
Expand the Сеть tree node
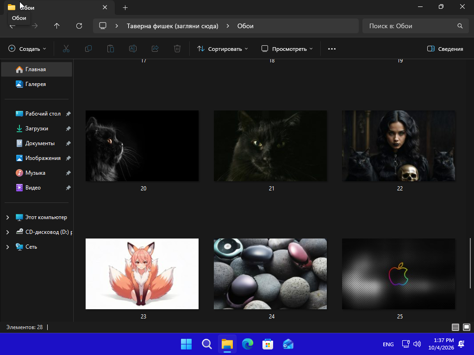7,247
